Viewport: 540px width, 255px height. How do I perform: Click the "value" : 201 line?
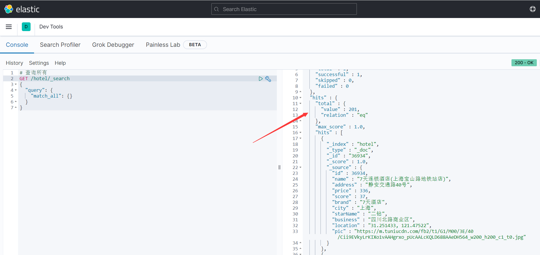pos(340,109)
